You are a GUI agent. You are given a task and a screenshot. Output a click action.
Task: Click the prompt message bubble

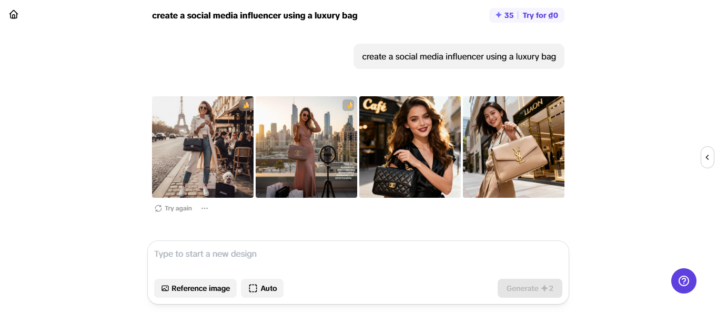click(459, 56)
